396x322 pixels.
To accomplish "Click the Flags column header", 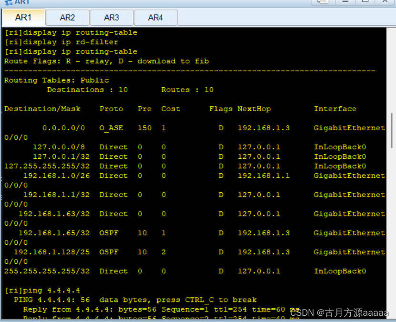I will coord(221,109).
